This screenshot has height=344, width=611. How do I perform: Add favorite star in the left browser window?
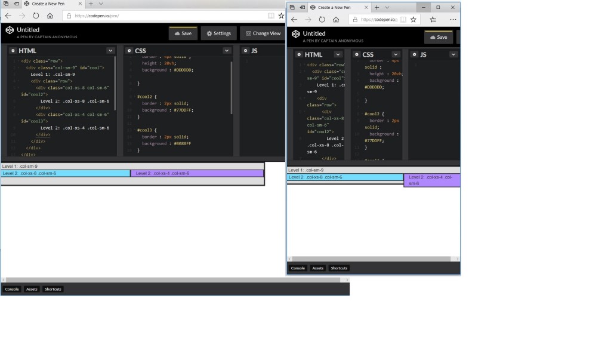[281, 16]
